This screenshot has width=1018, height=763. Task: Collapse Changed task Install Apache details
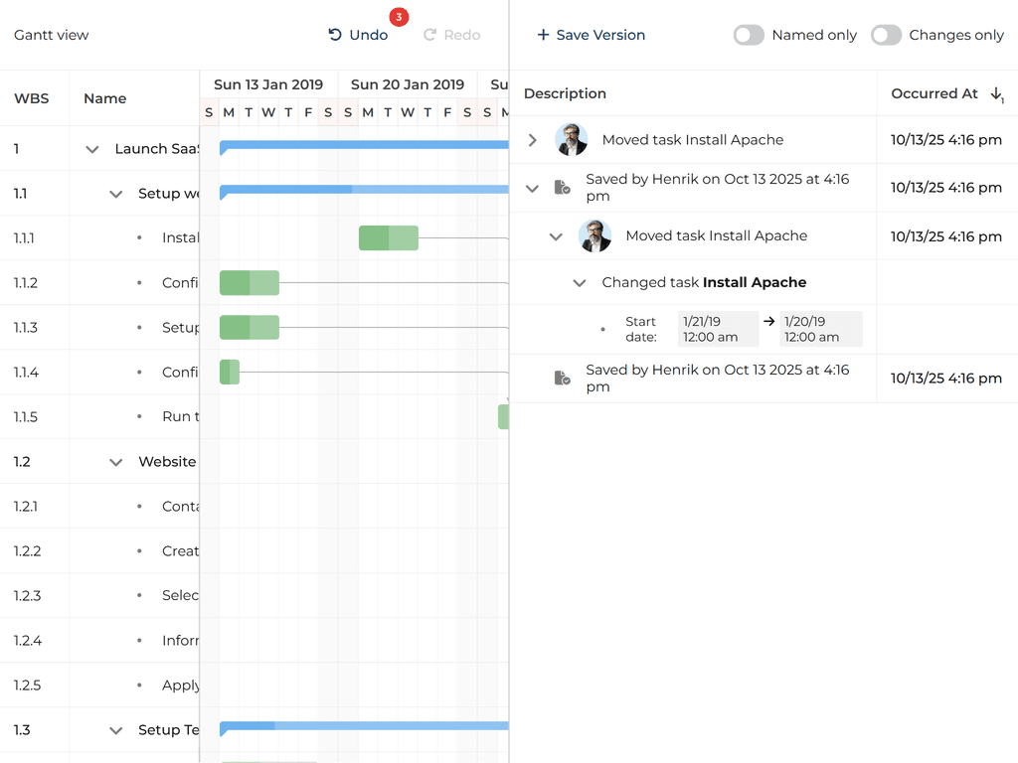[580, 283]
